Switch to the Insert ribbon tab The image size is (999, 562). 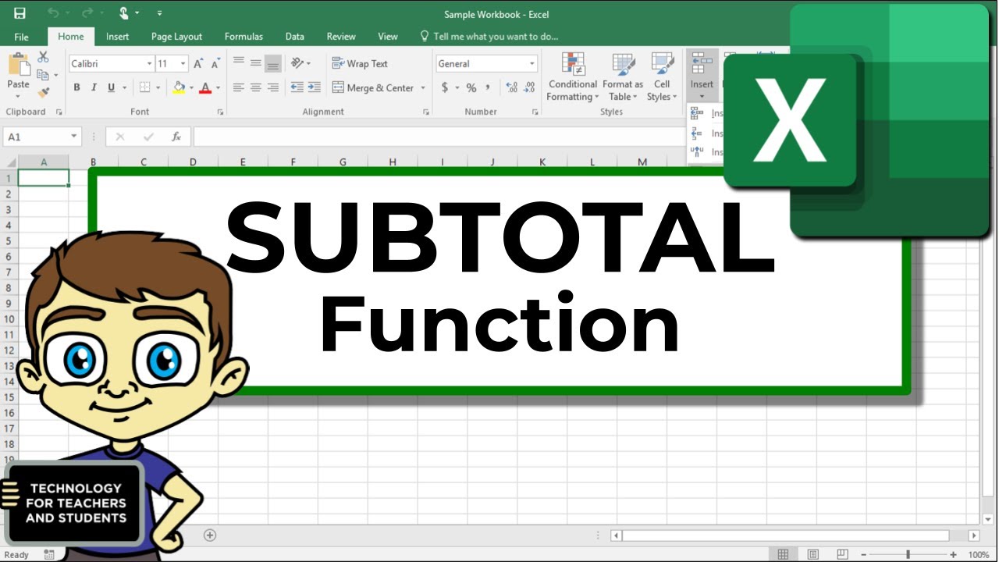click(118, 37)
